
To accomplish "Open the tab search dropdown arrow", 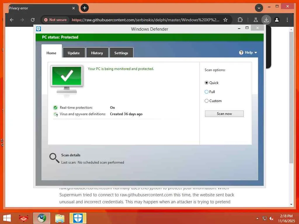I will pyautogui.click(x=259, y=8).
